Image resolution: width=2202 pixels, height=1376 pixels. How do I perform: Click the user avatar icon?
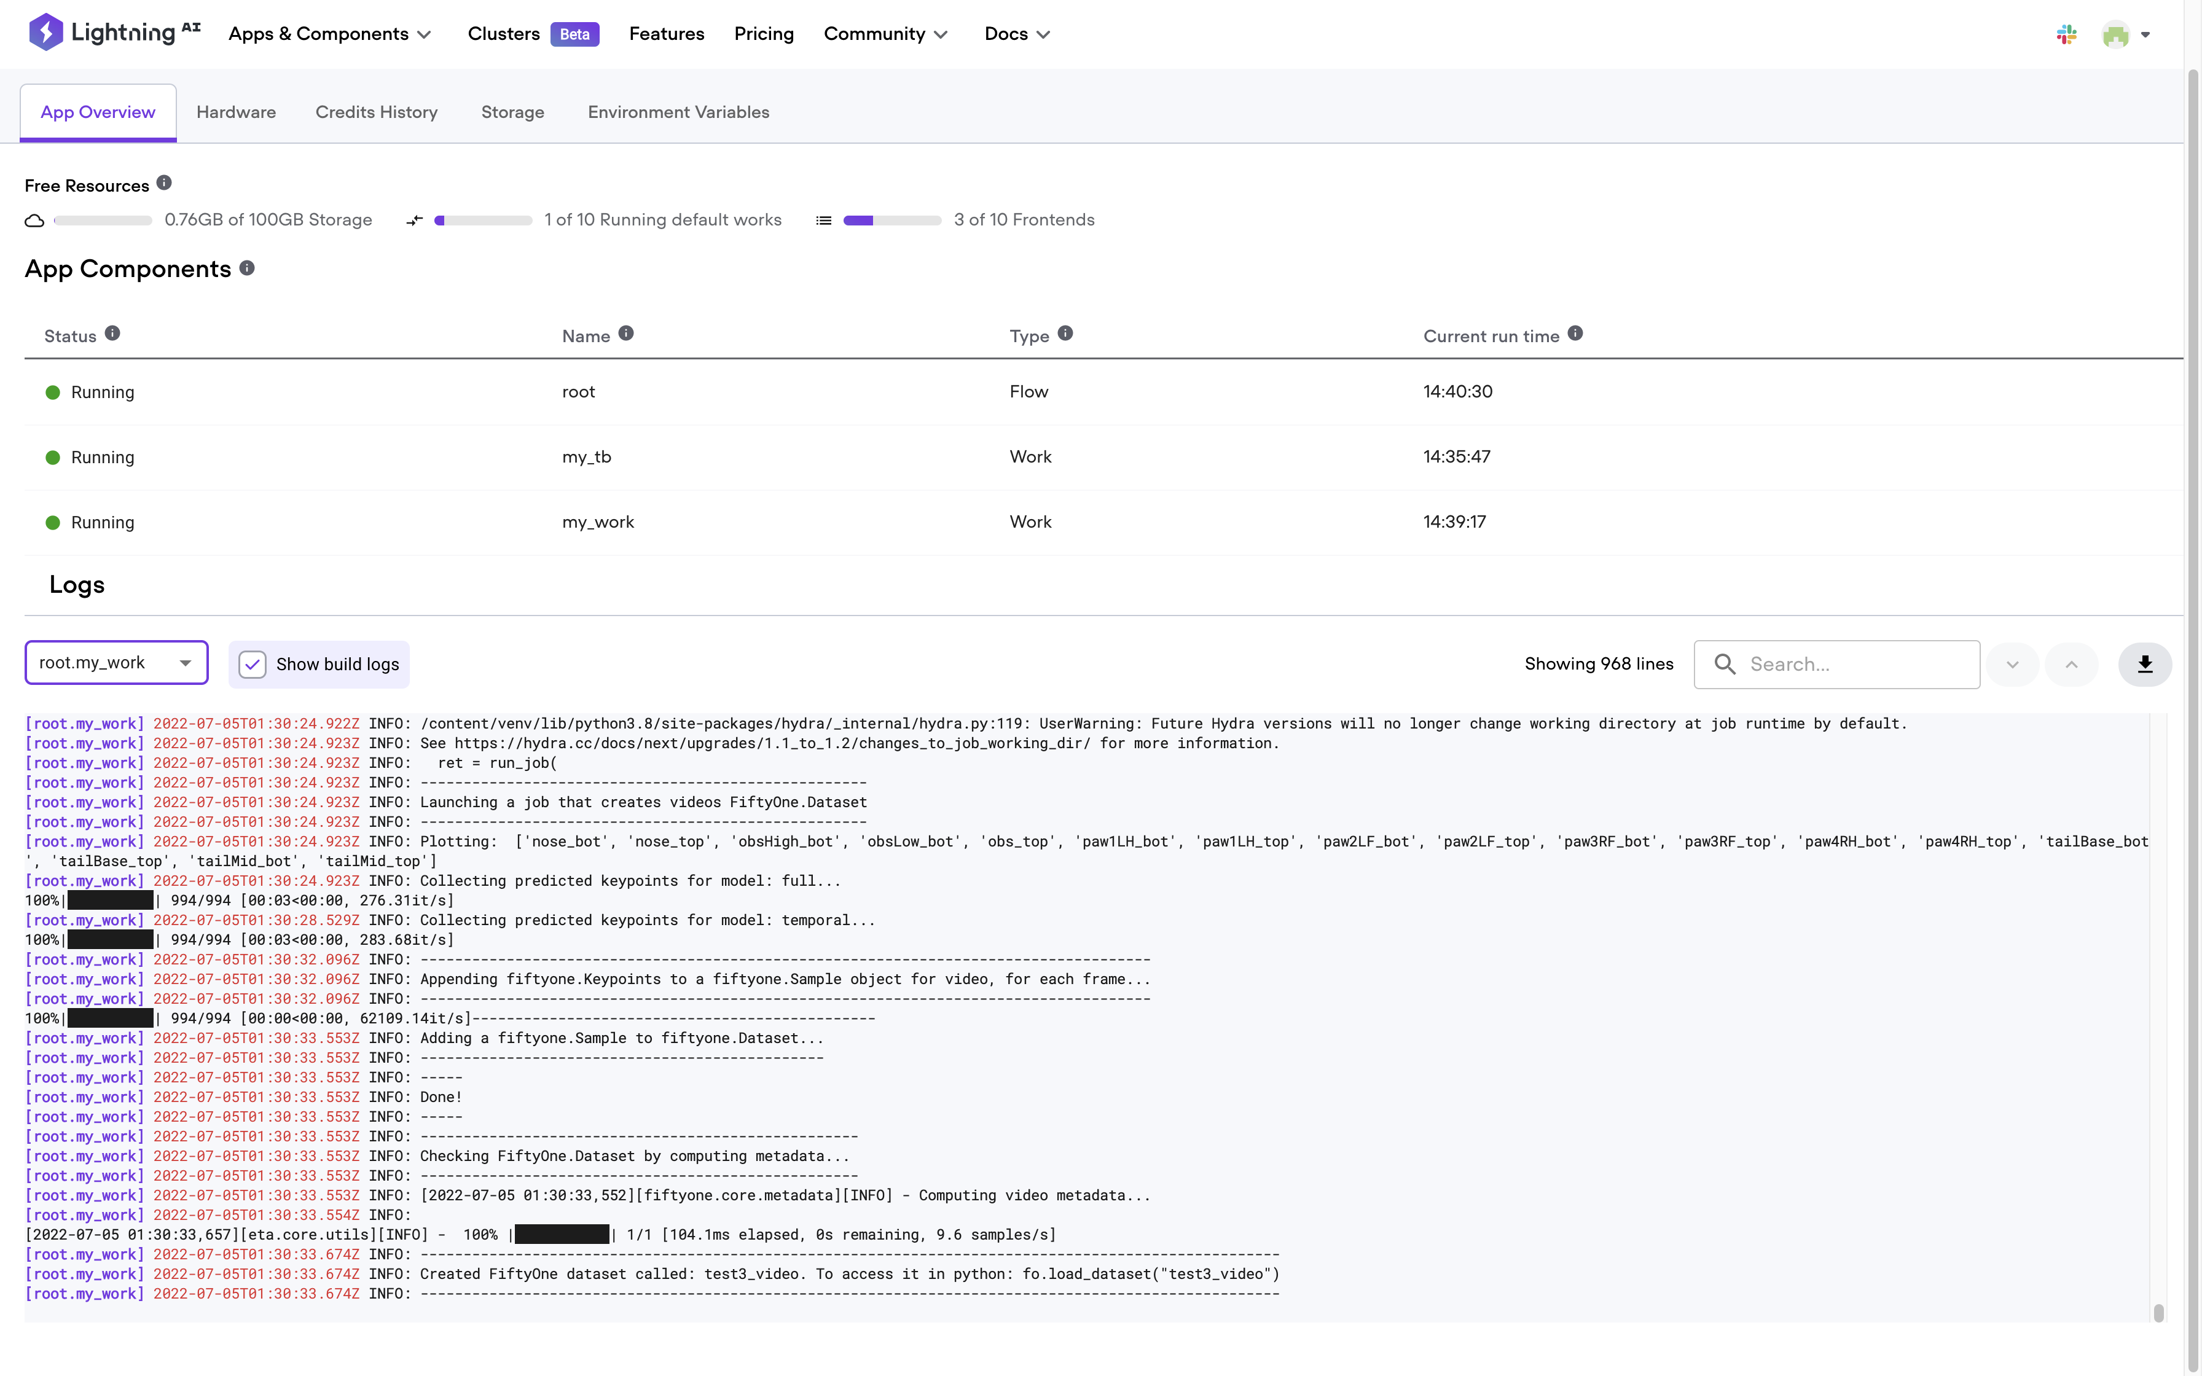coord(2115,34)
